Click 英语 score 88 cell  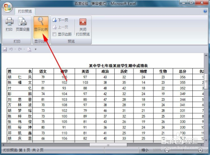click(x=85, y=88)
